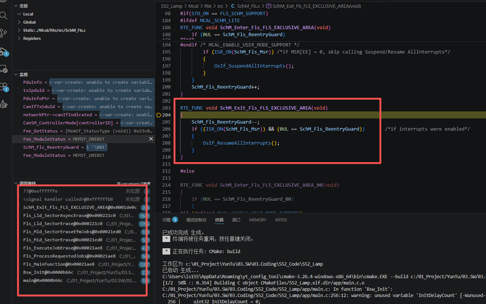Viewport: 486px width, 304px height.
Task: Collapse the Local variables scope
Action: pyautogui.click(x=20, y=14)
